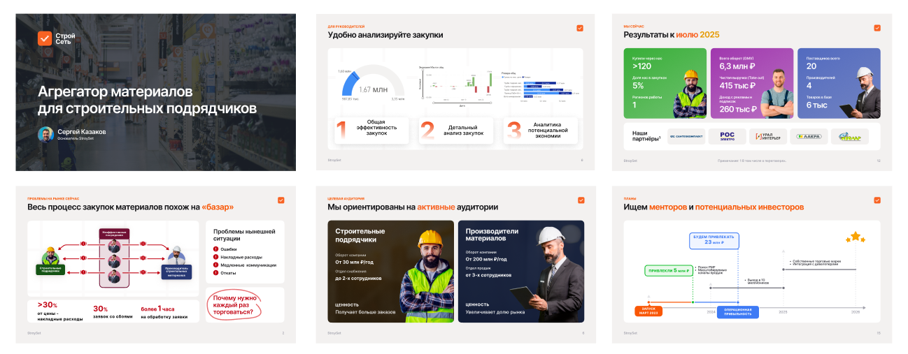
Task: Click the blue 'ОПЕРАЦИОННАЯ ПРИБЫЛЬНОСТЬ' marker
Action: point(737,312)
